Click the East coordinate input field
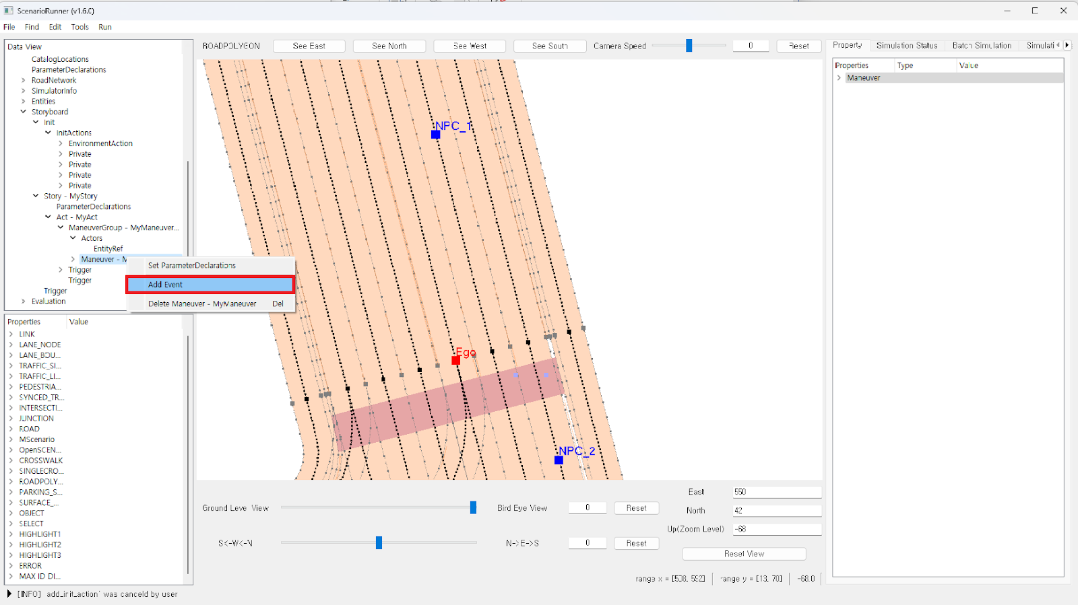 pos(776,492)
